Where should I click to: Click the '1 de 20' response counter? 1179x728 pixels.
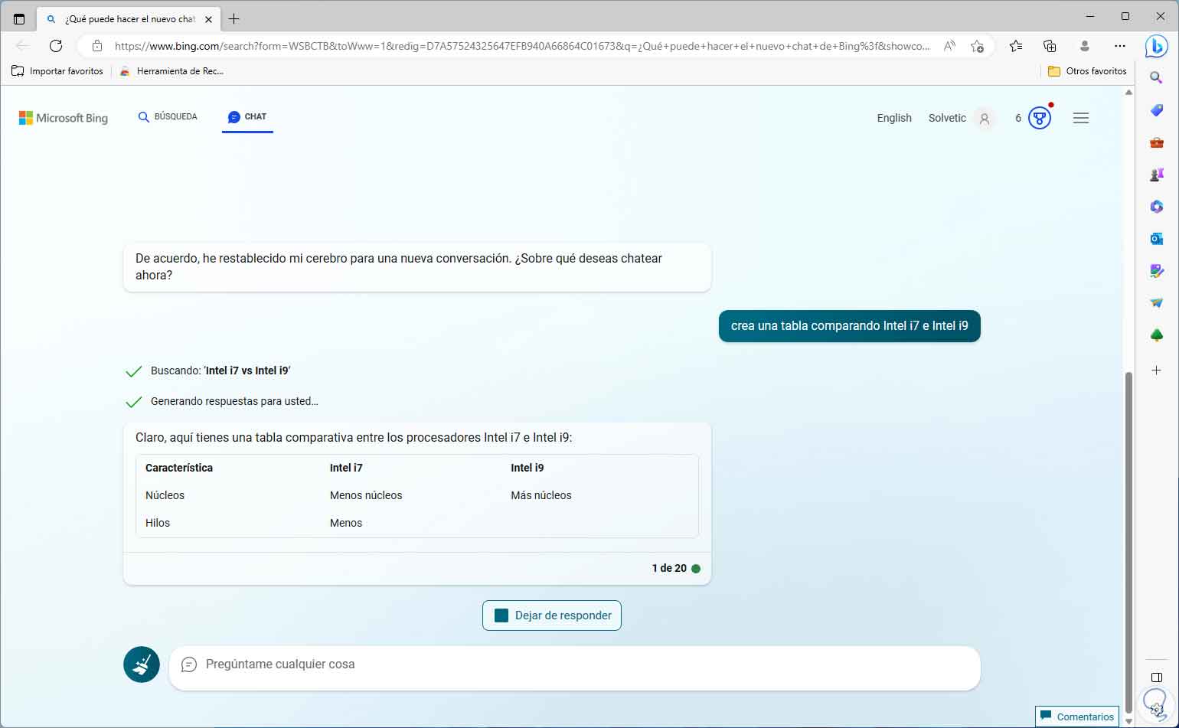pos(669,568)
